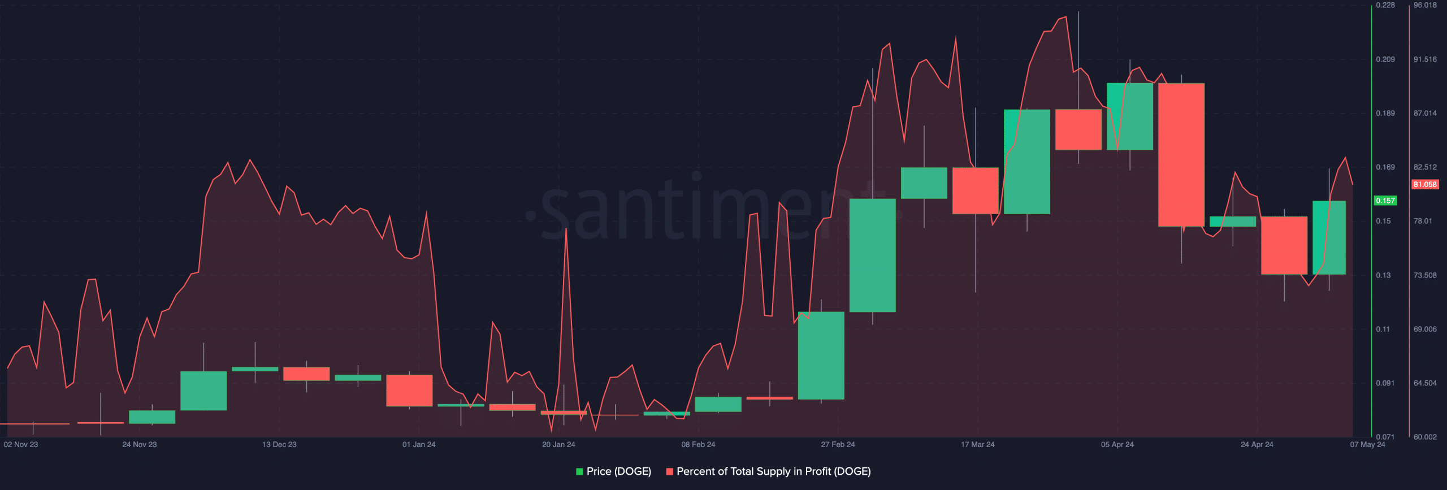Click the 73.508 percent axis value

point(1425,275)
